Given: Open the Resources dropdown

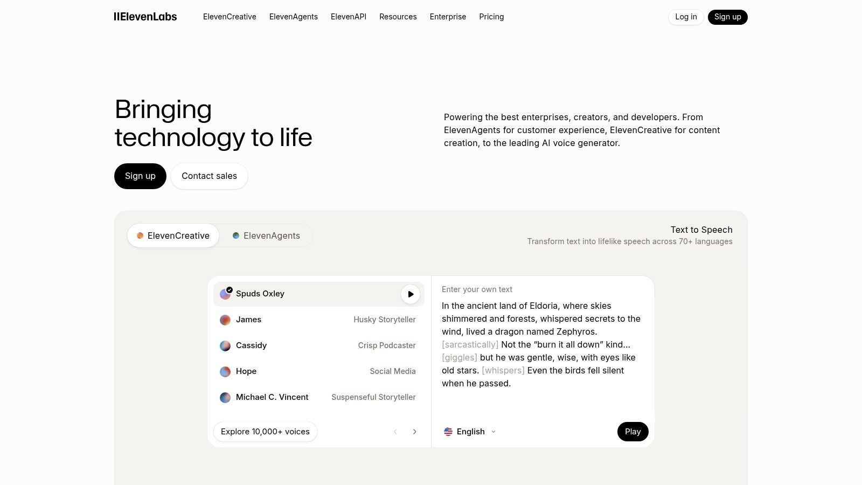Looking at the screenshot, I should 398,17.
